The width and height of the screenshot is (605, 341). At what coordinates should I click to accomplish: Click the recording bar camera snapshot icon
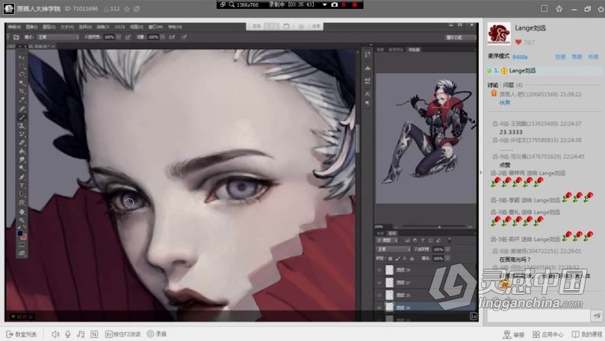pos(334,4)
